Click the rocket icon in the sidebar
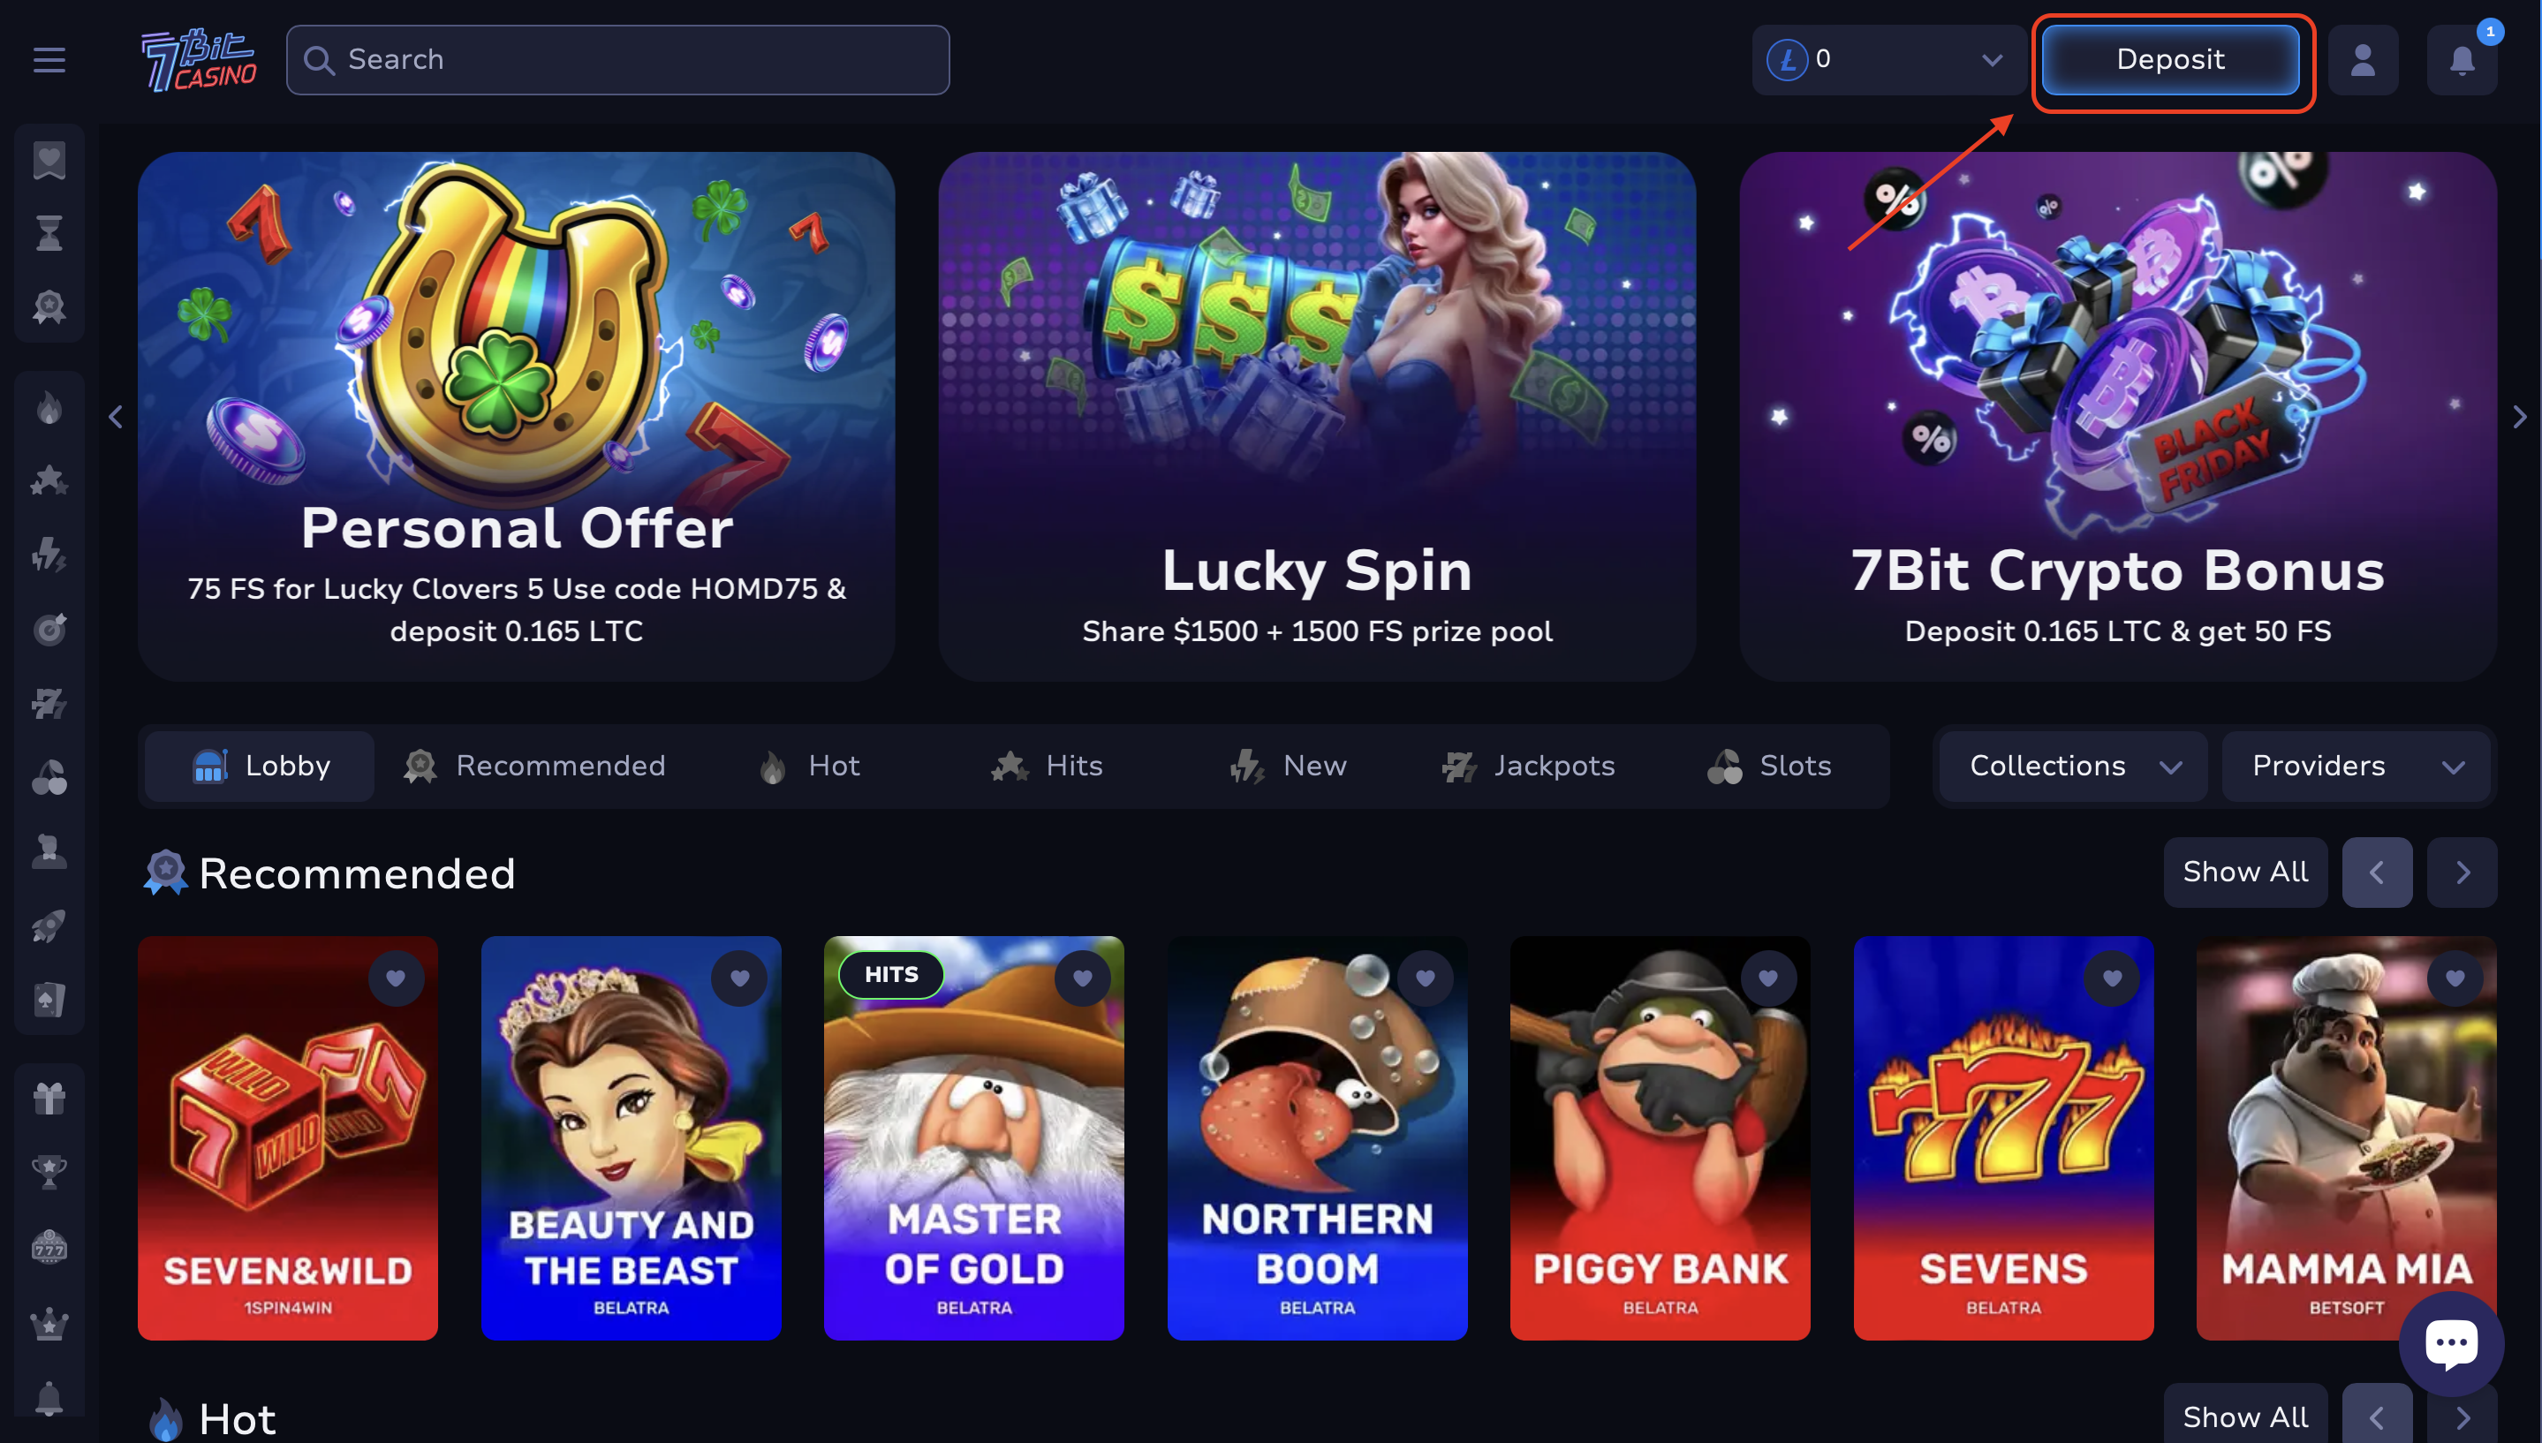 pyautogui.click(x=49, y=925)
